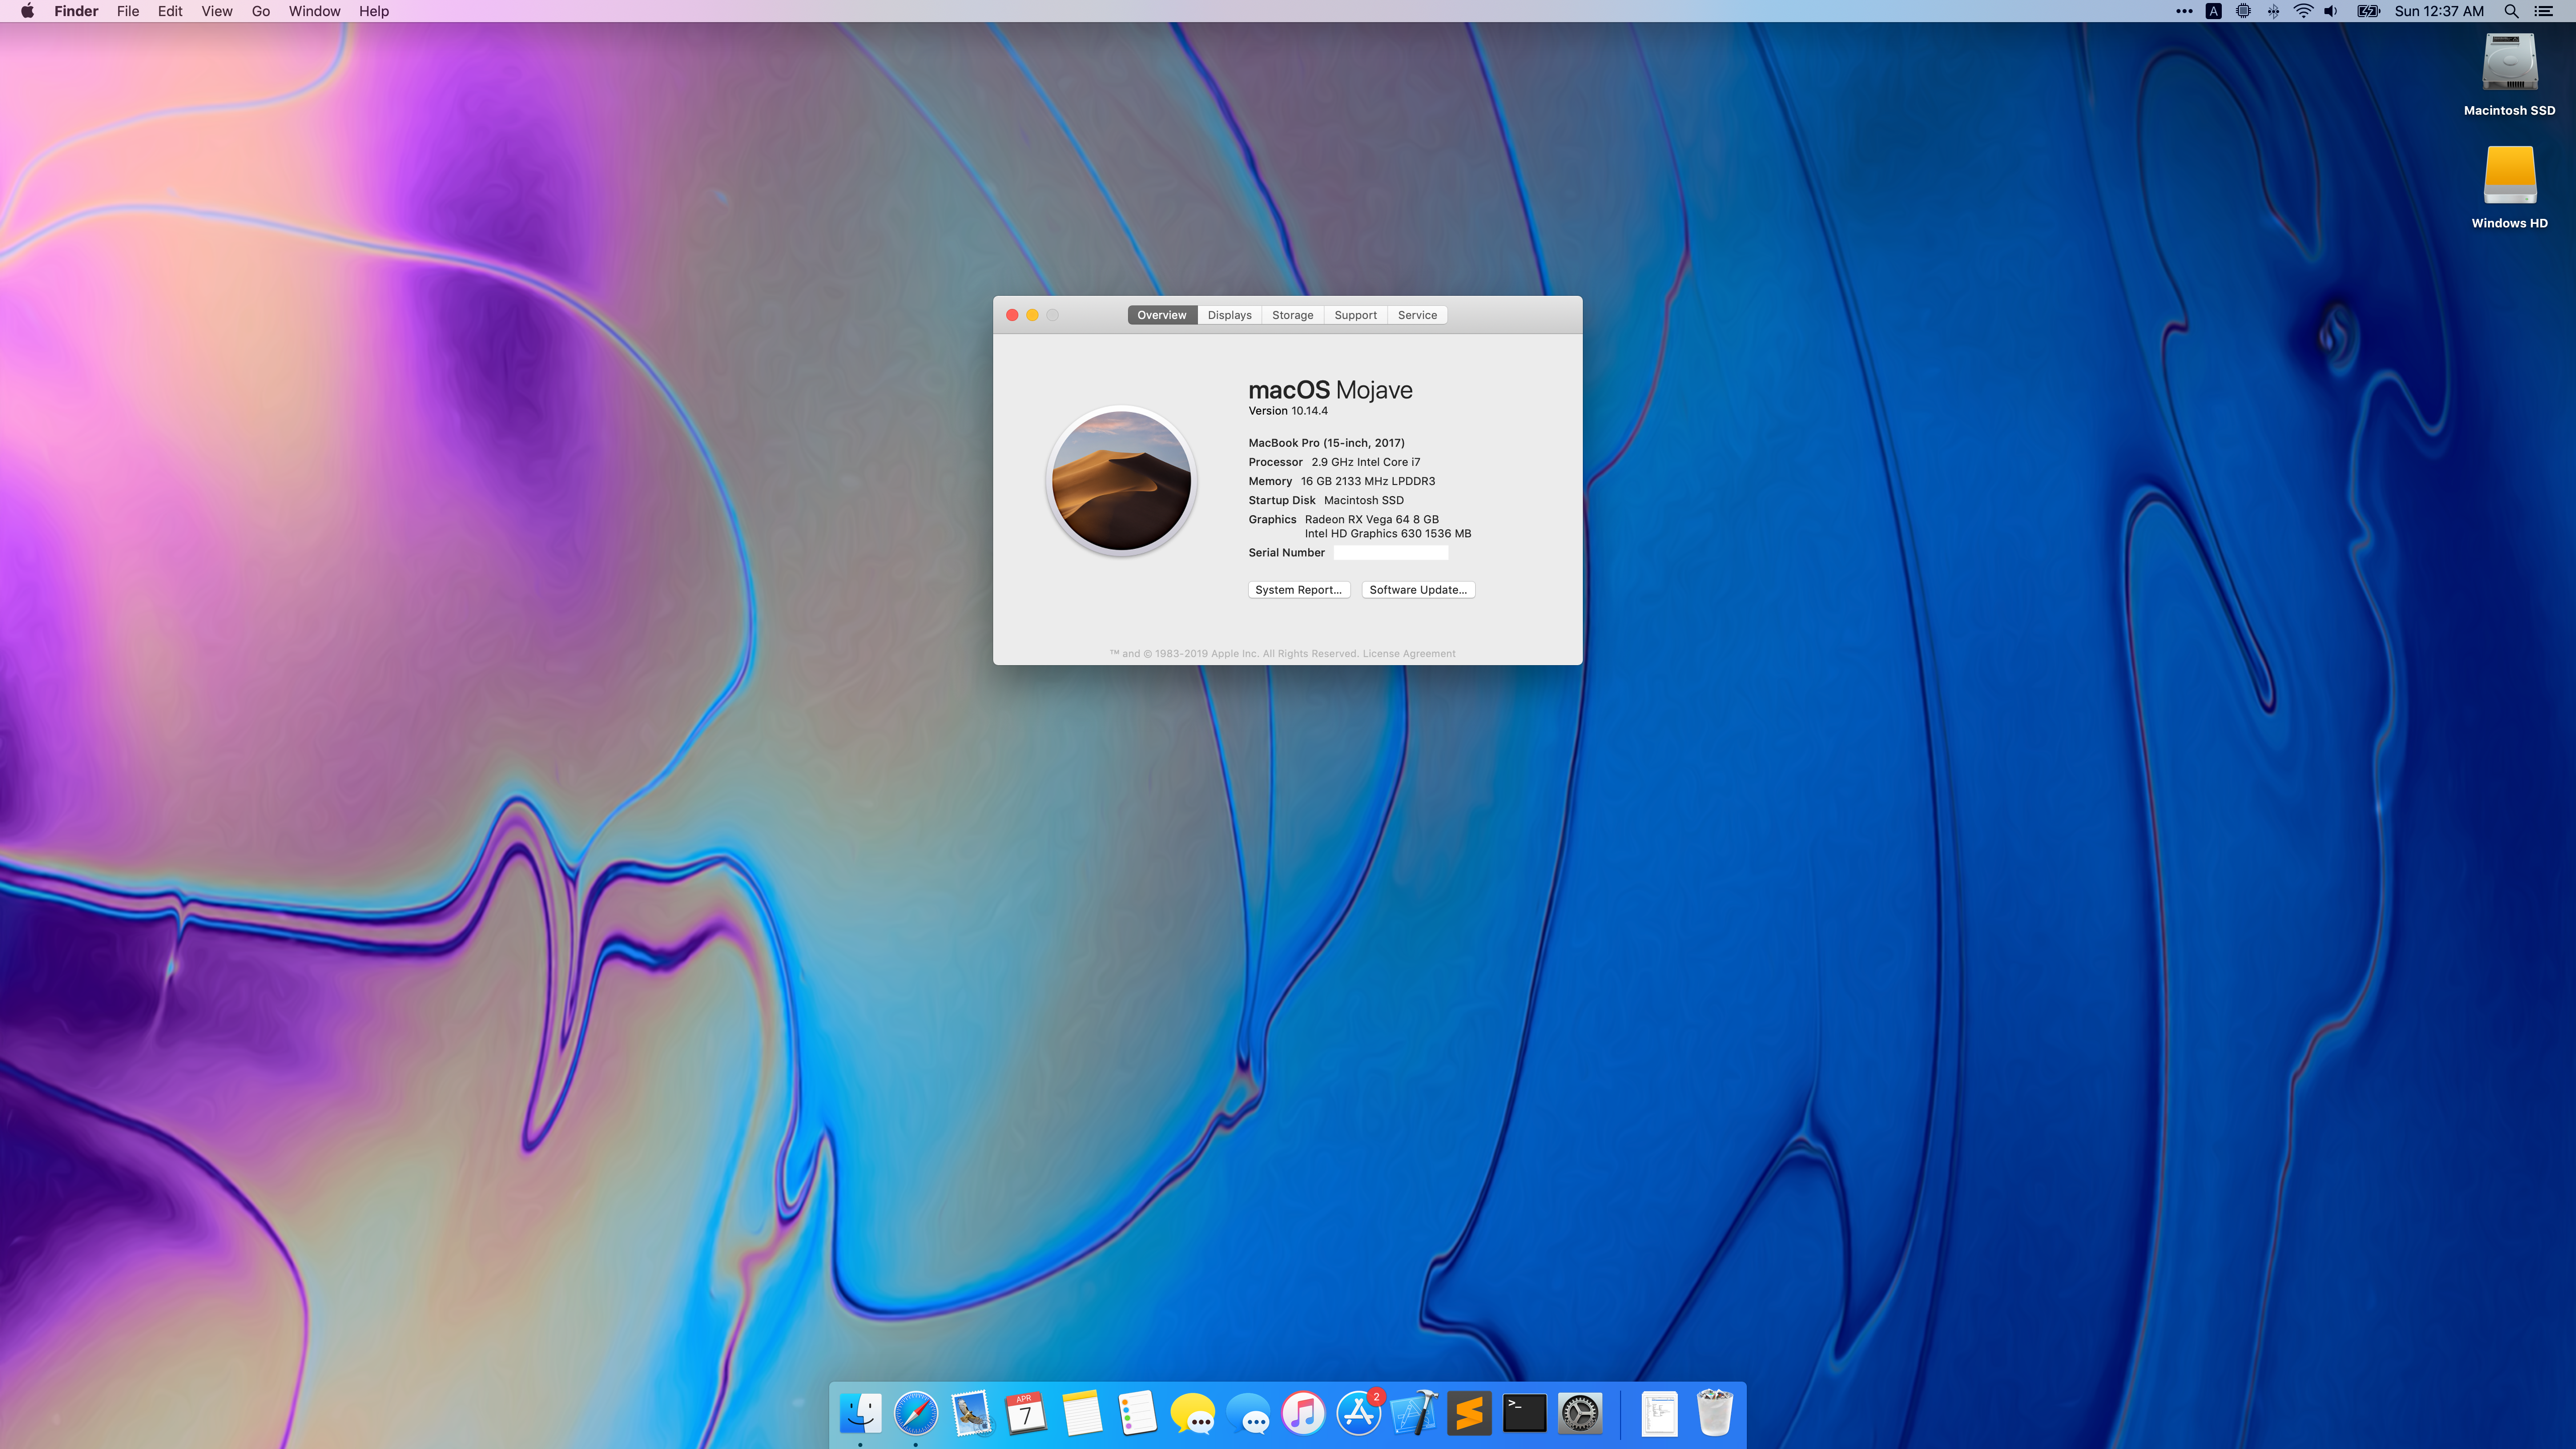Open the Reminders app icon
This screenshot has width=2576, height=1449.
[1137, 1413]
